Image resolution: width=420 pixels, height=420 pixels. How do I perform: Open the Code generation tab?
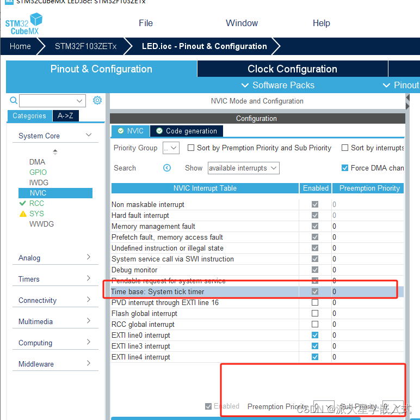[187, 131]
